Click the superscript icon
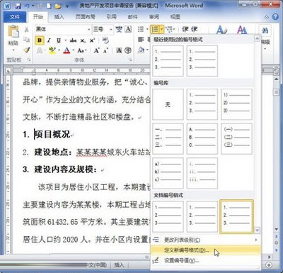 92,40
